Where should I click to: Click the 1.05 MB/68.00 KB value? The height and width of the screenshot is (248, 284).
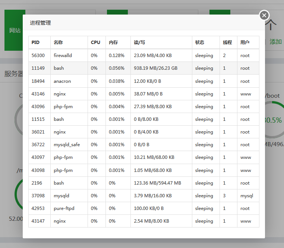tap(153, 170)
